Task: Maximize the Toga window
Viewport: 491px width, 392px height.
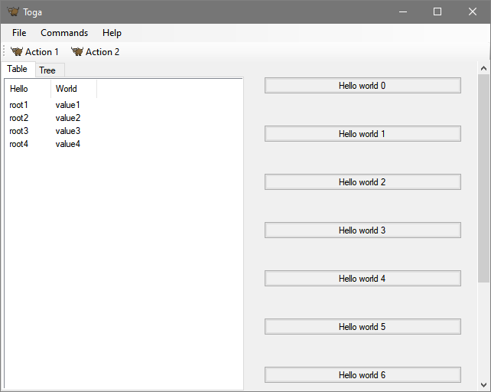Action: point(437,11)
